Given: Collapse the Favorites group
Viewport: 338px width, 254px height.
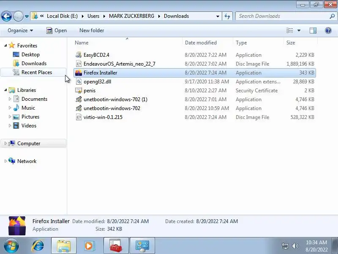Looking at the screenshot, I should click(x=5, y=45).
